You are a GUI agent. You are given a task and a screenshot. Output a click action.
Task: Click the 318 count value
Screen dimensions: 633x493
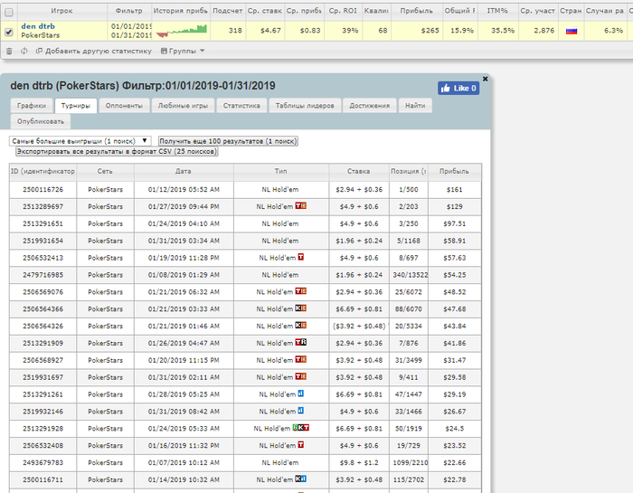(235, 30)
